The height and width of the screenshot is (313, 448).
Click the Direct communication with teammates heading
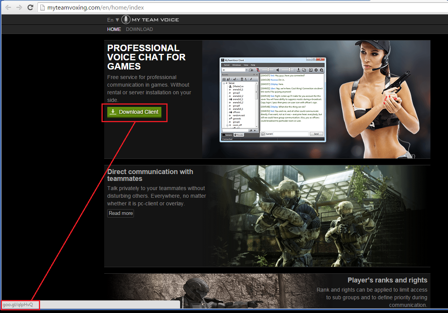[x=150, y=175]
